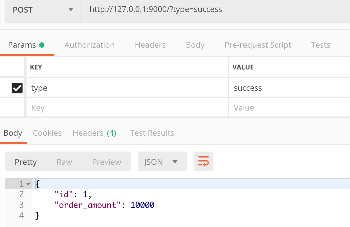The height and width of the screenshot is (227, 350).
Task: Switch to the Authorization tab
Action: [89, 45]
